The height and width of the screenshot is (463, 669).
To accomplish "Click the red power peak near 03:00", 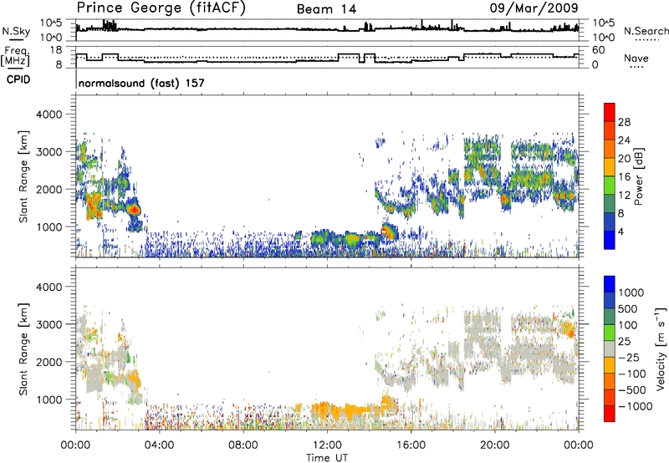I will click(135, 209).
